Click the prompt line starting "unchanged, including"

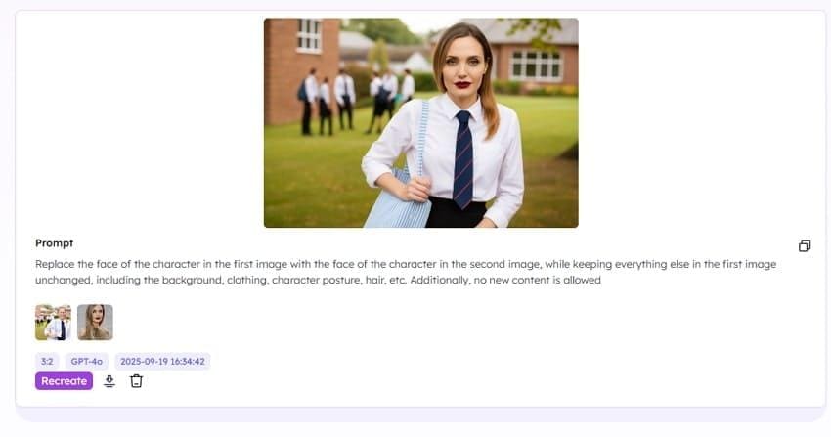pos(318,280)
